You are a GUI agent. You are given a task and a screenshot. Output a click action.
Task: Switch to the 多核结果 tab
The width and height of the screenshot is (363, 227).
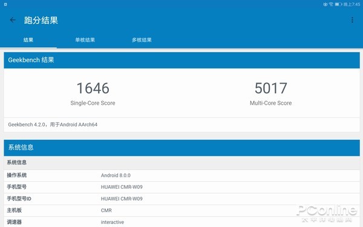coord(142,40)
